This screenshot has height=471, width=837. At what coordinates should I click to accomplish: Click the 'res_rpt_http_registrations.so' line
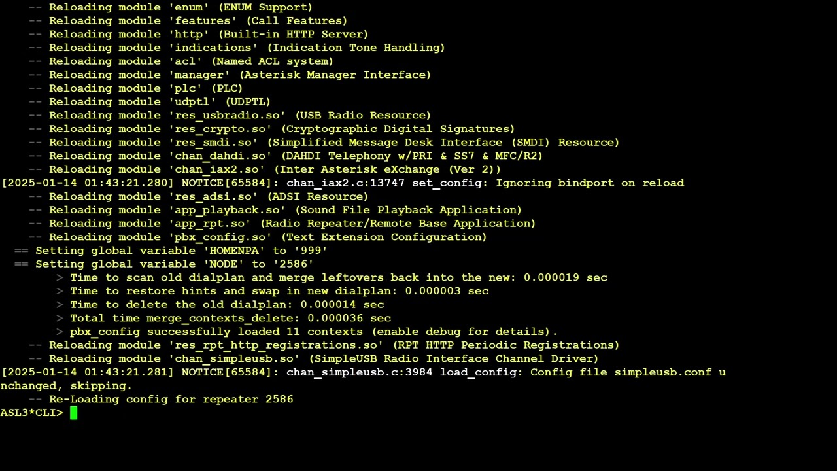point(324,345)
